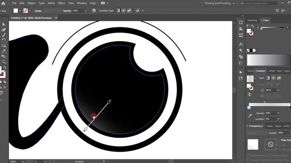Open the Align panel icon

coord(241,29)
